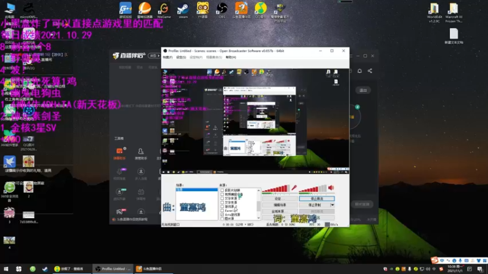The image size is (488, 274).
Task: Click the OBS desktop speaker mute icon
Action: 331,188
